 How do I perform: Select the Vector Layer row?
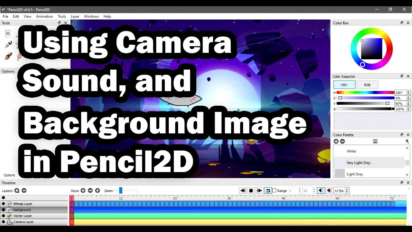click(x=34, y=216)
